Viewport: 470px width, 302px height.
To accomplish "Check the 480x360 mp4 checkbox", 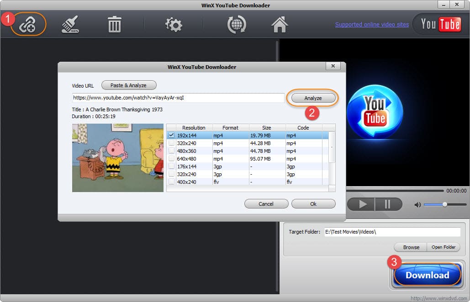I will pyautogui.click(x=171, y=151).
